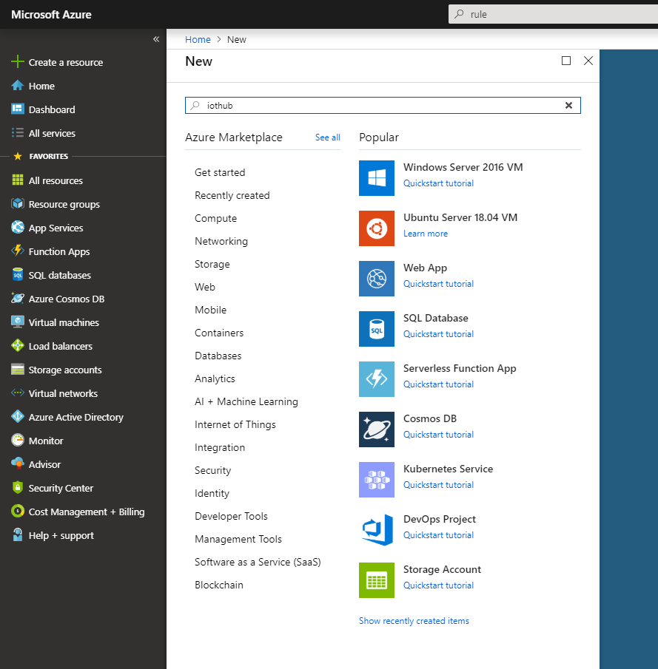The width and height of the screenshot is (658, 669).
Task: Open the Home icon in sidebar
Action: (x=18, y=86)
